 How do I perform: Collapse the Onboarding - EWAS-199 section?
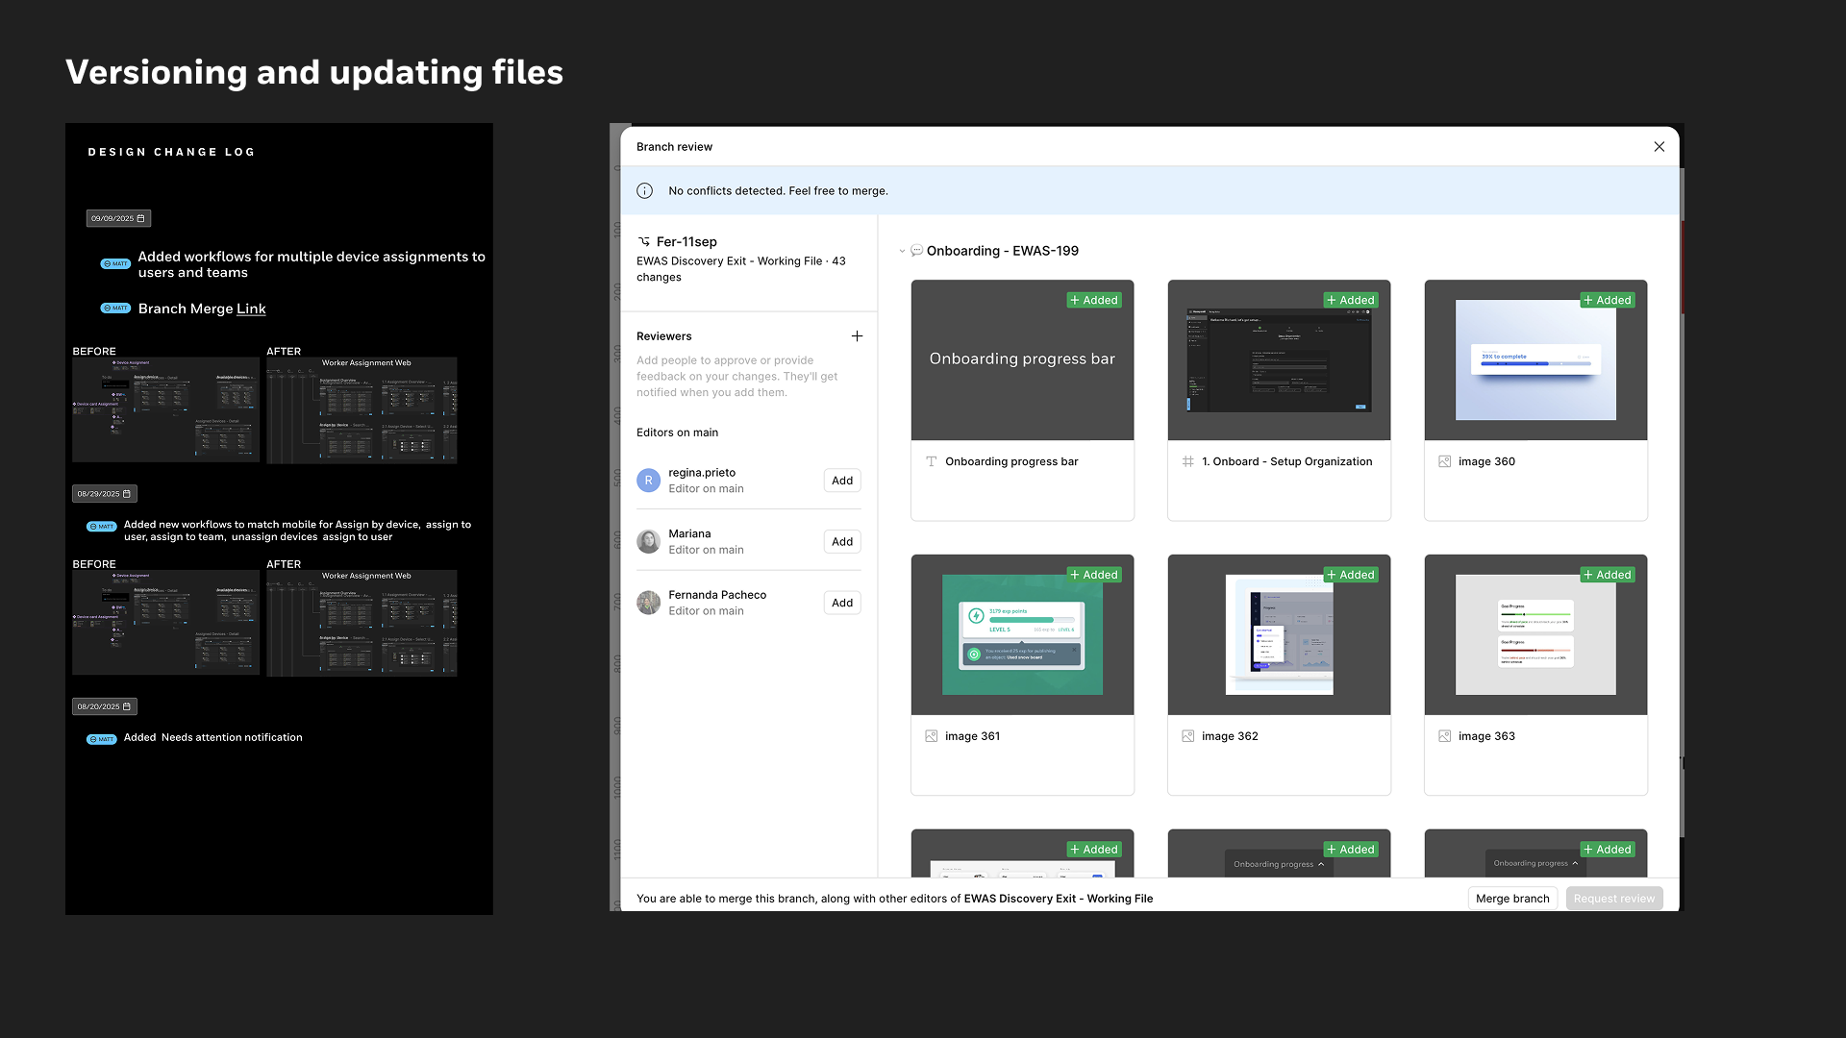(902, 252)
